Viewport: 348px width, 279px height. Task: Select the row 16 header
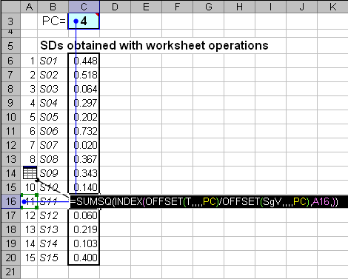10,201
